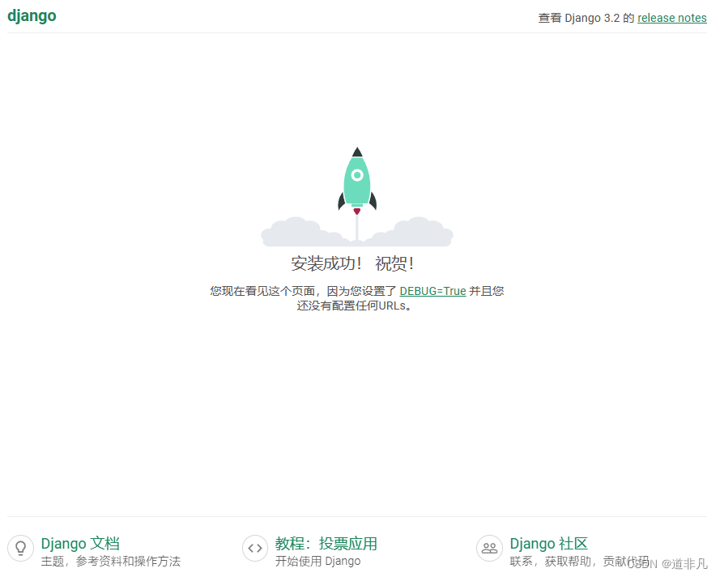Click the lightbulb documentation icon

tap(21, 548)
